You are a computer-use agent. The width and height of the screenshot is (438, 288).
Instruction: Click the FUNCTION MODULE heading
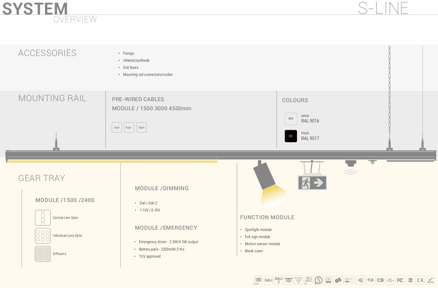pyautogui.click(x=267, y=218)
